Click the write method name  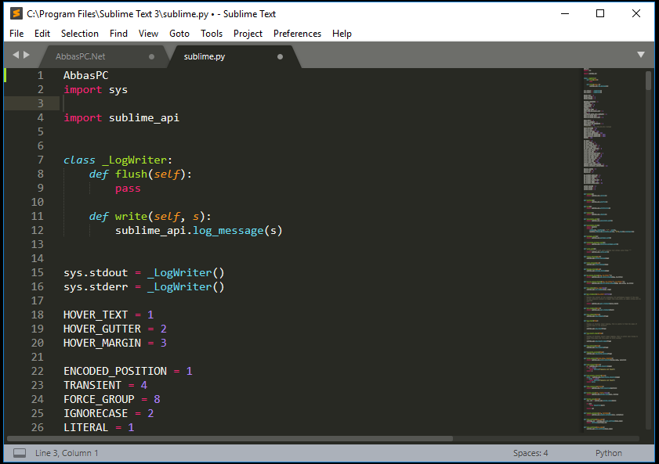131,217
